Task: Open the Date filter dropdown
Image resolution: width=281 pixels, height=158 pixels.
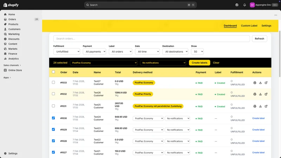Action: pos(147,52)
